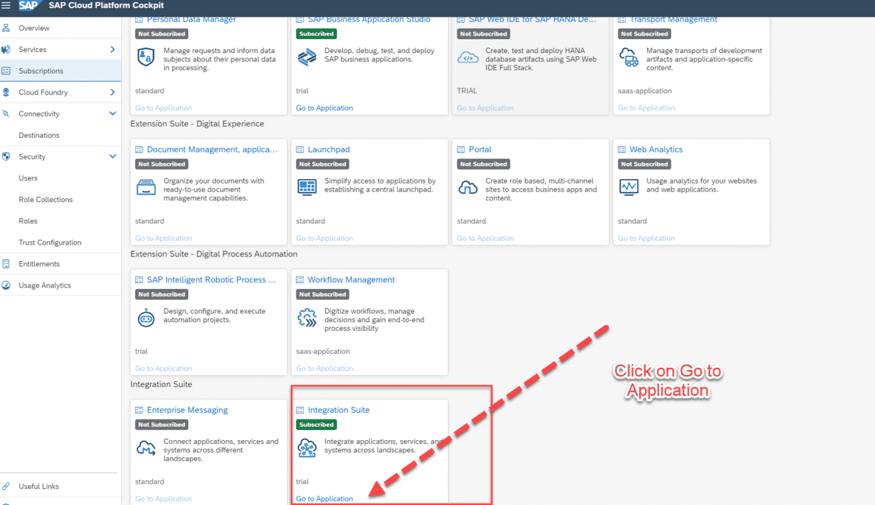Open Role Collections under Security
This screenshot has height=505, width=875.
[46, 199]
